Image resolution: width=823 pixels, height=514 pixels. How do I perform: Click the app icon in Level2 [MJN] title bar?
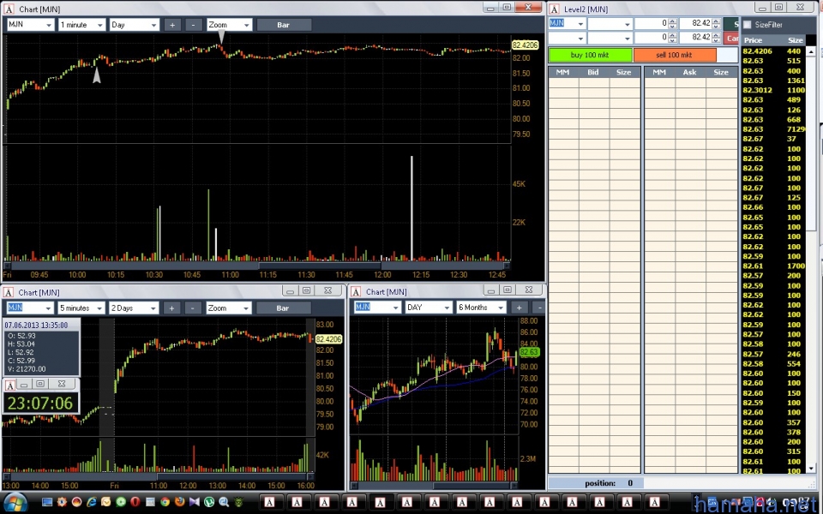click(x=555, y=9)
